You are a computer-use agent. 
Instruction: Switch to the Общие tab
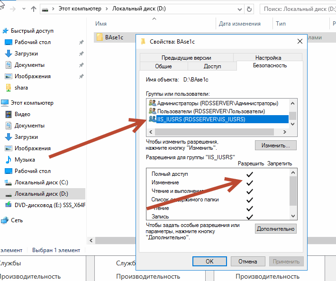pos(163,66)
